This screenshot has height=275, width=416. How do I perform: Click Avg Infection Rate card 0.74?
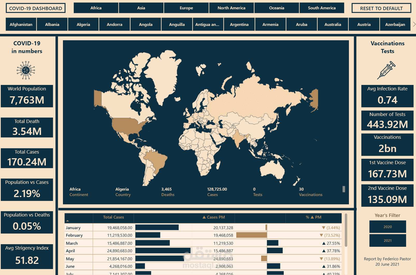(x=387, y=96)
